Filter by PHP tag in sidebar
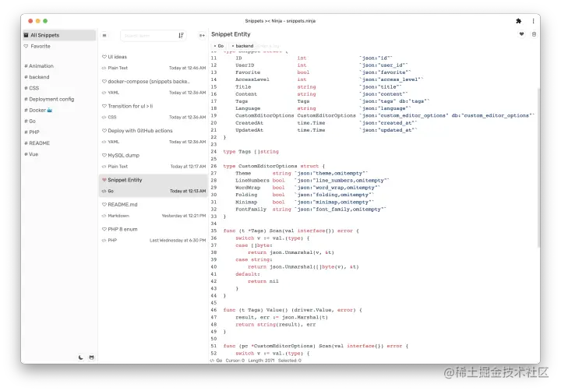Screen dimensions: 561x391 [31, 132]
